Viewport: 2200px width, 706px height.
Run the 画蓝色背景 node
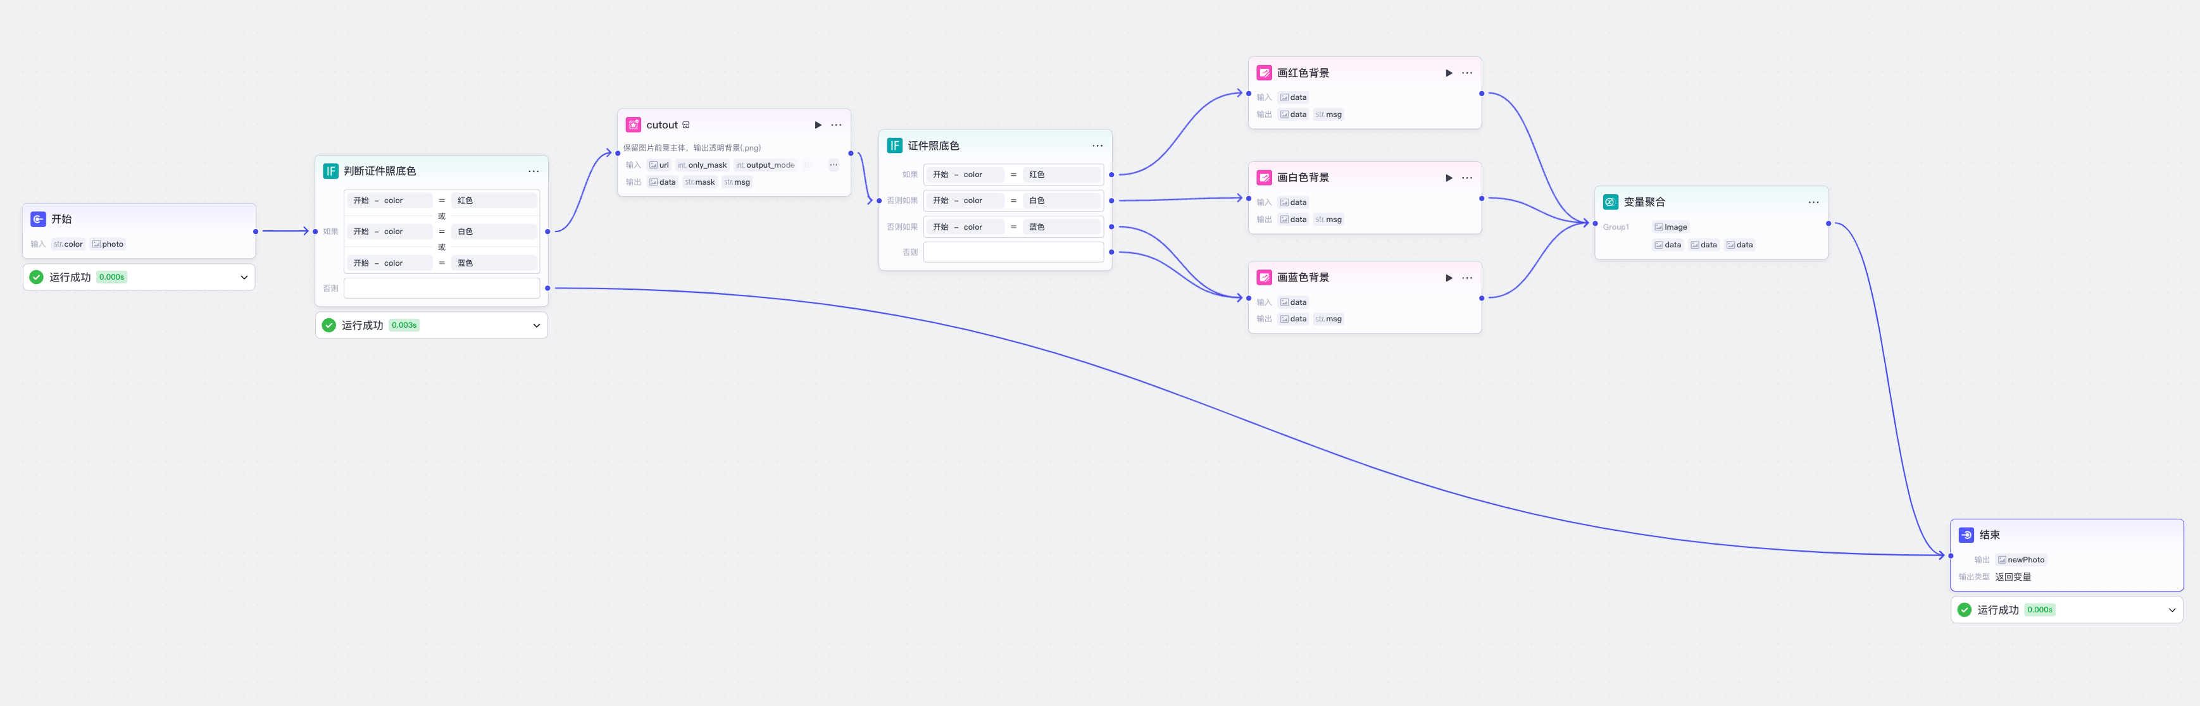(x=1449, y=278)
